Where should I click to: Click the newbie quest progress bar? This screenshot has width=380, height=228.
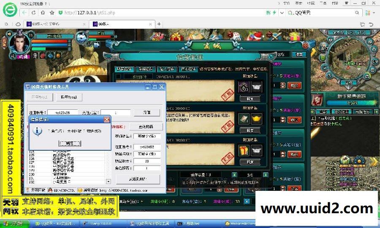[352, 103]
